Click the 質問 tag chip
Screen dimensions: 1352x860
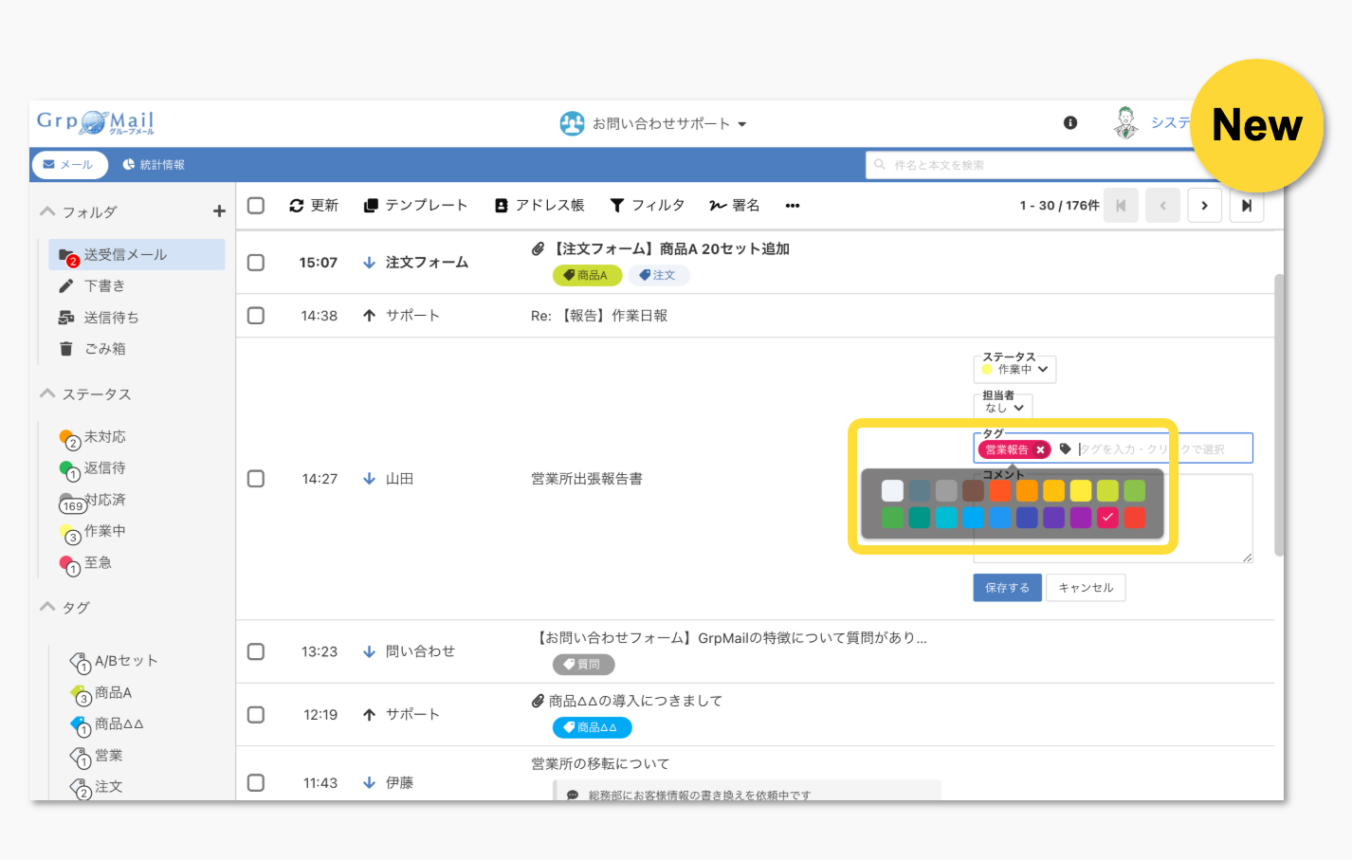[583, 665]
